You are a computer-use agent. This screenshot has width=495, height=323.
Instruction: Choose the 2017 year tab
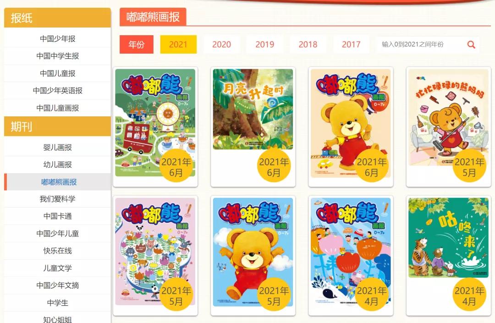351,44
